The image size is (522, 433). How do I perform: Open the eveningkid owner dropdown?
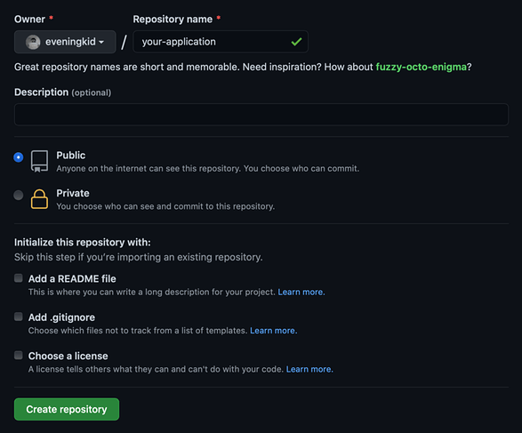tap(65, 42)
